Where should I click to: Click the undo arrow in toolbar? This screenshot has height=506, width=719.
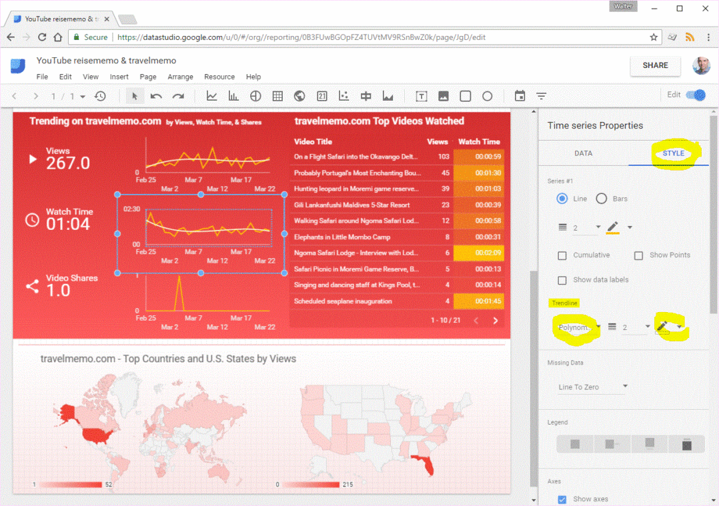(156, 97)
